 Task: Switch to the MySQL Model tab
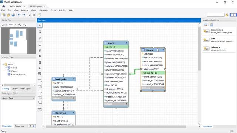point(16,6)
